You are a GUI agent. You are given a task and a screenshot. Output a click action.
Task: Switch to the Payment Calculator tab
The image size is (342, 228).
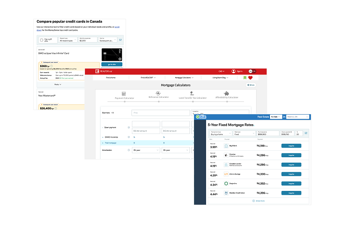click(x=124, y=95)
